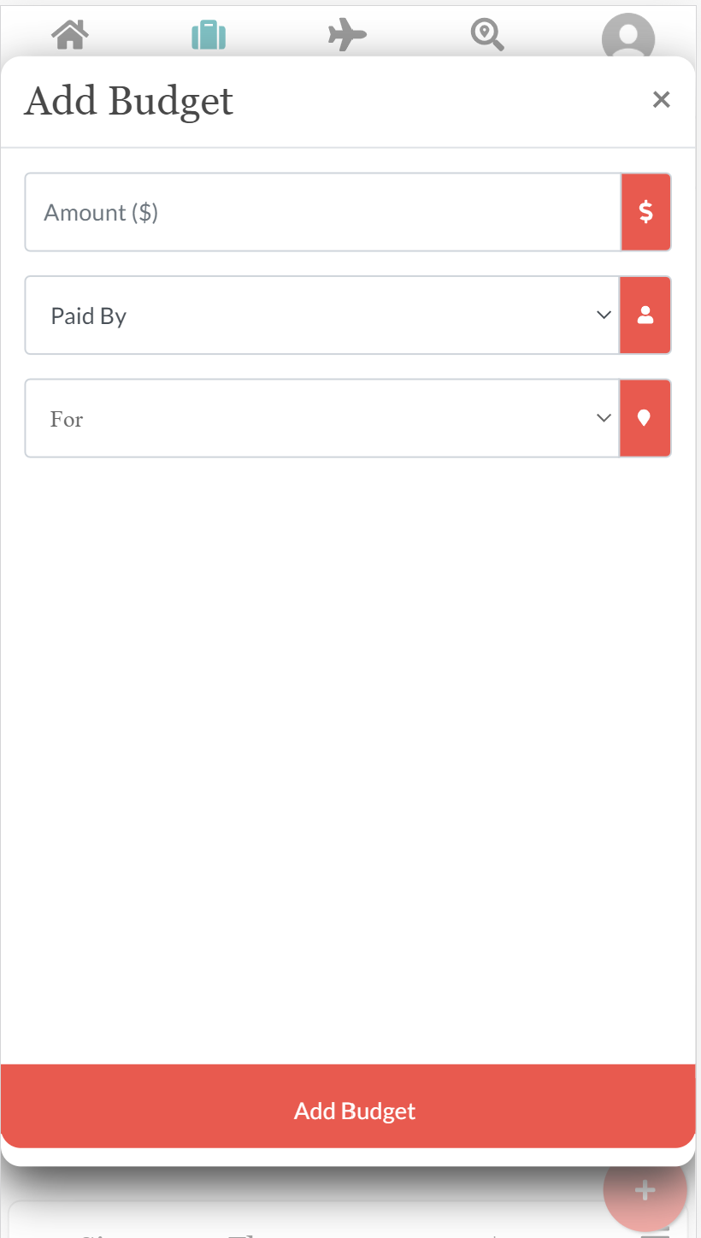Click the red location pin icon
The width and height of the screenshot is (701, 1238).
(x=645, y=418)
